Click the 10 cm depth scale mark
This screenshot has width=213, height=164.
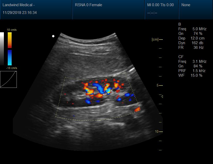pyautogui.click(x=159, y=131)
